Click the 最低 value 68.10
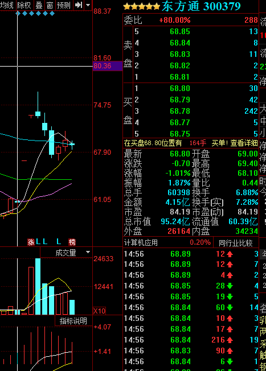This screenshot has width=266, height=371. click(x=248, y=173)
